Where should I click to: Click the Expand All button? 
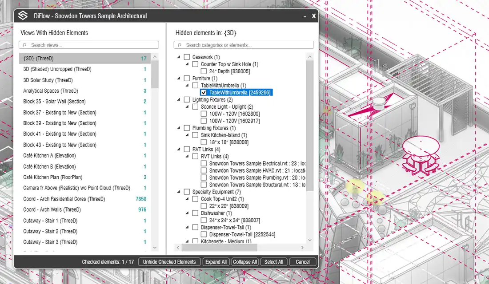coord(216,262)
